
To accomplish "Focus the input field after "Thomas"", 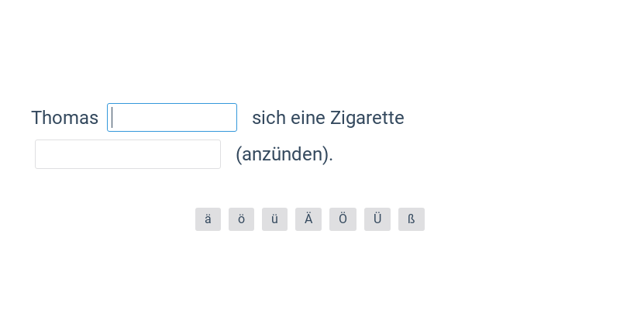I will click(x=172, y=118).
